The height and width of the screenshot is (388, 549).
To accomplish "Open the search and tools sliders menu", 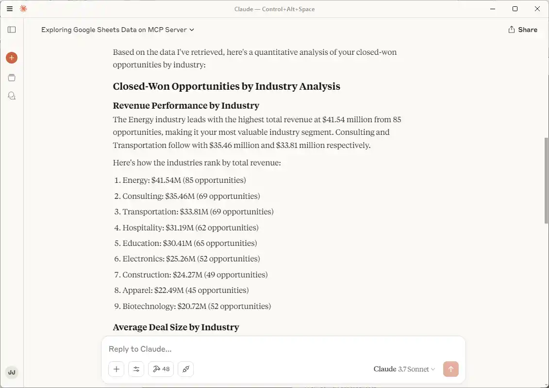I will pyautogui.click(x=136, y=369).
